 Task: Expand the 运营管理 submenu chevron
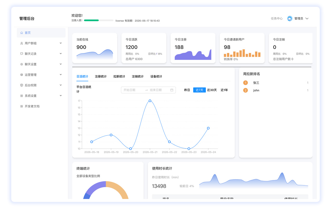point(61,75)
